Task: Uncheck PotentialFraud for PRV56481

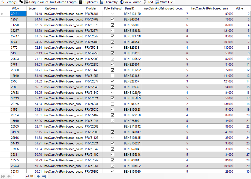Action: [112, 14]
